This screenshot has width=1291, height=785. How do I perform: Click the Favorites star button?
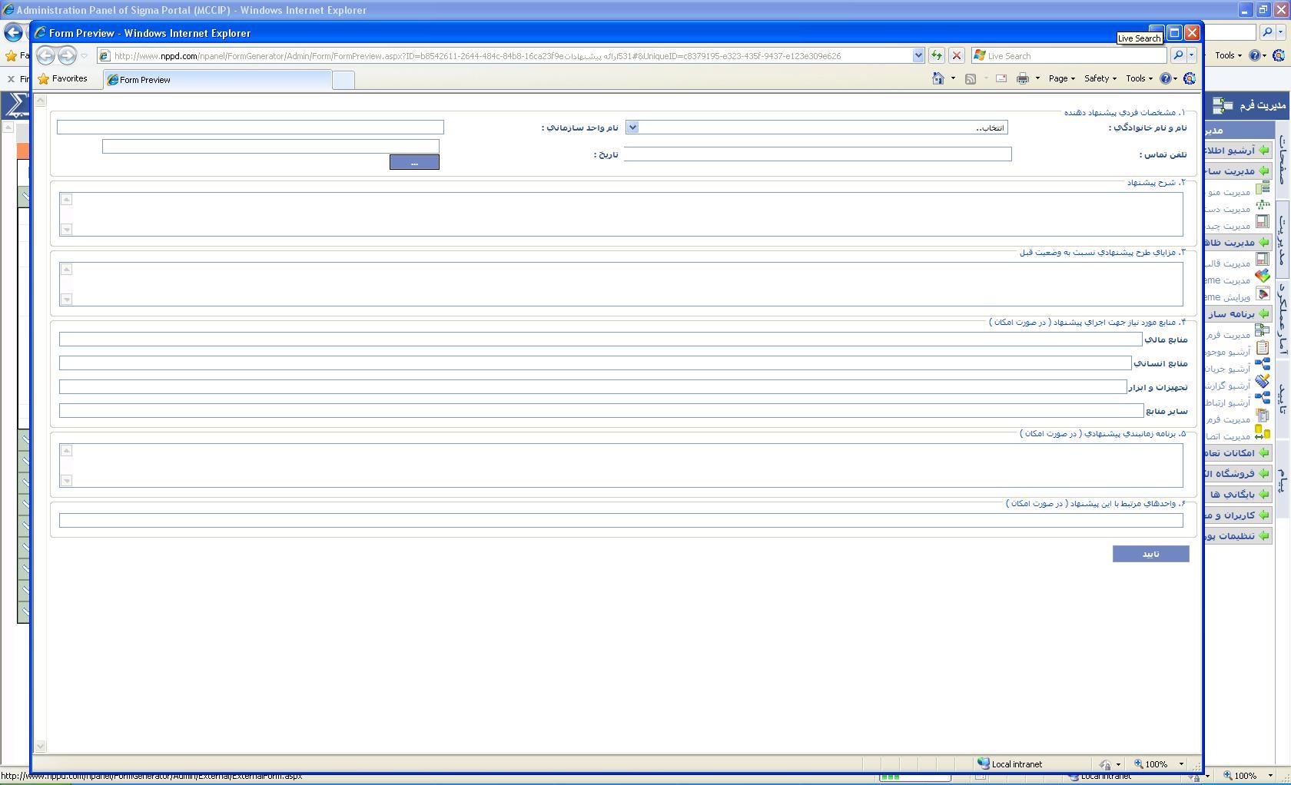[63, 78]
